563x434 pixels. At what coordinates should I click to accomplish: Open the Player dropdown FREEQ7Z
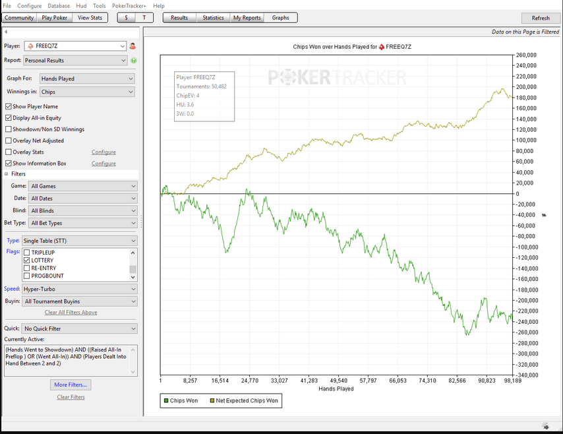coord(75,46)
